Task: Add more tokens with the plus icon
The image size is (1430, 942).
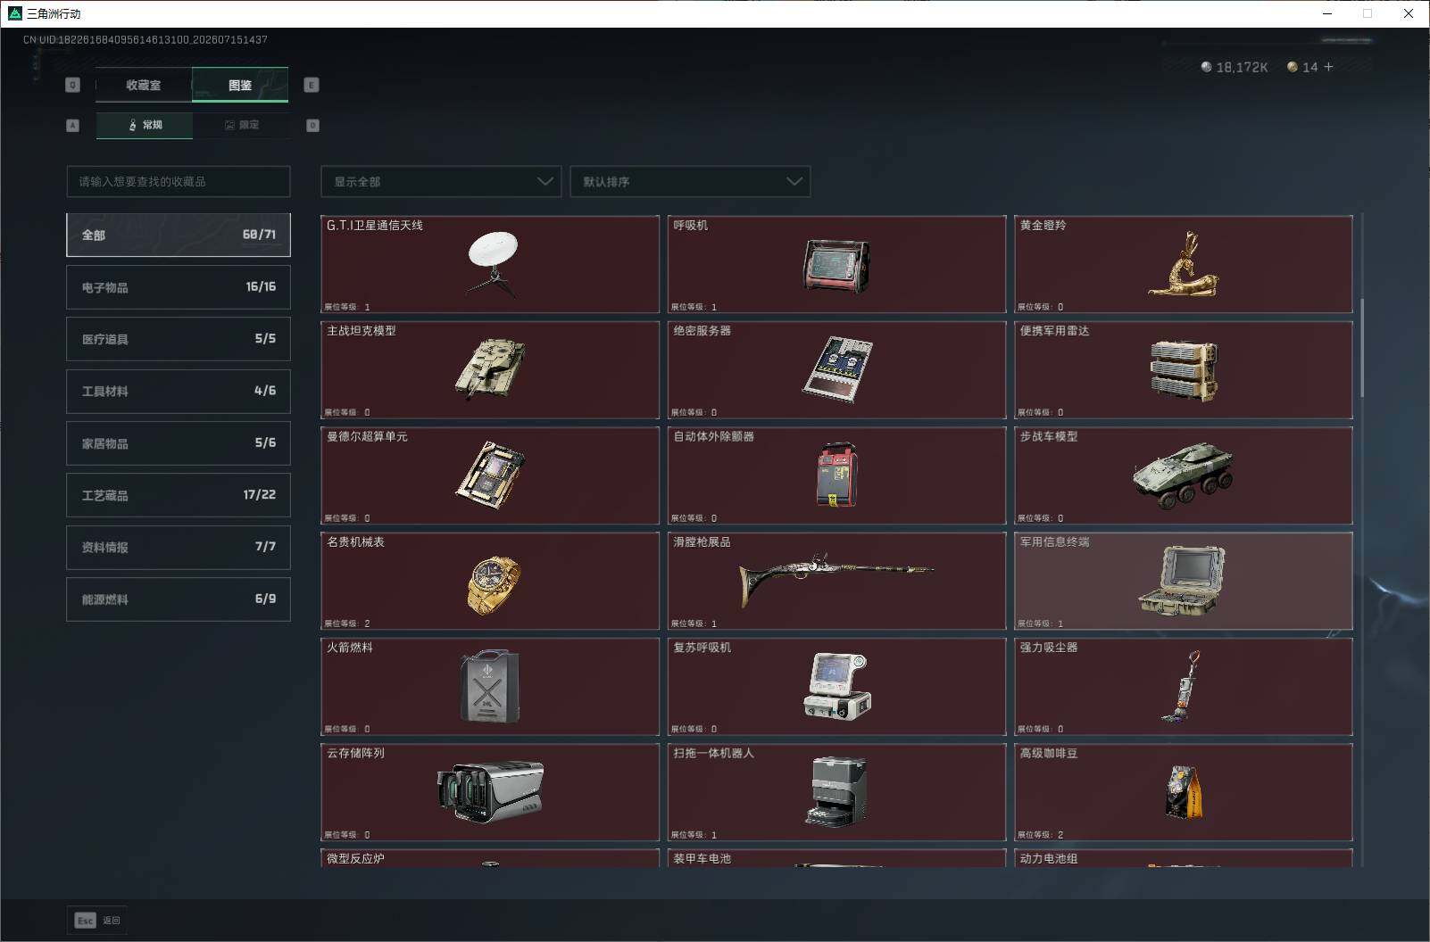Action: click(x=1328, y=67)
